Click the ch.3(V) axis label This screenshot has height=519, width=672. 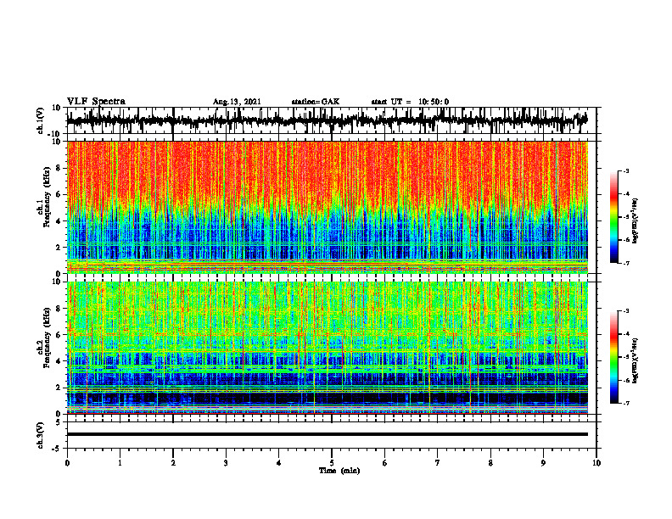[x=41, y=435]
